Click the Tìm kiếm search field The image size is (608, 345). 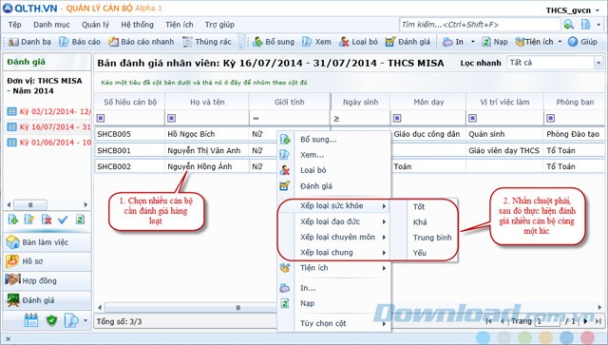pyautogui.click(x=480, y=25)
